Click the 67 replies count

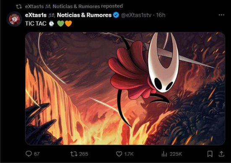pyautogui.click(x=37, y=154)
